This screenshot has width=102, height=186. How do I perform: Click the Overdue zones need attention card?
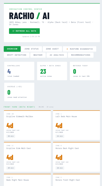(19, 92)
